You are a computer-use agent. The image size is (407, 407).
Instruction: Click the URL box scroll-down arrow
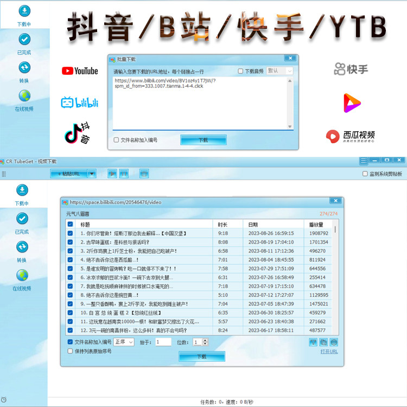(x=290, y=126)
